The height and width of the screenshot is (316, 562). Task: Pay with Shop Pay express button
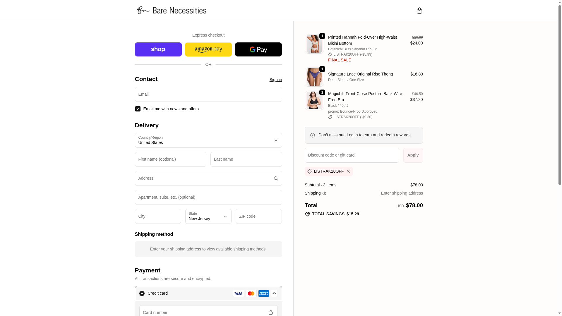click(158, 49)
